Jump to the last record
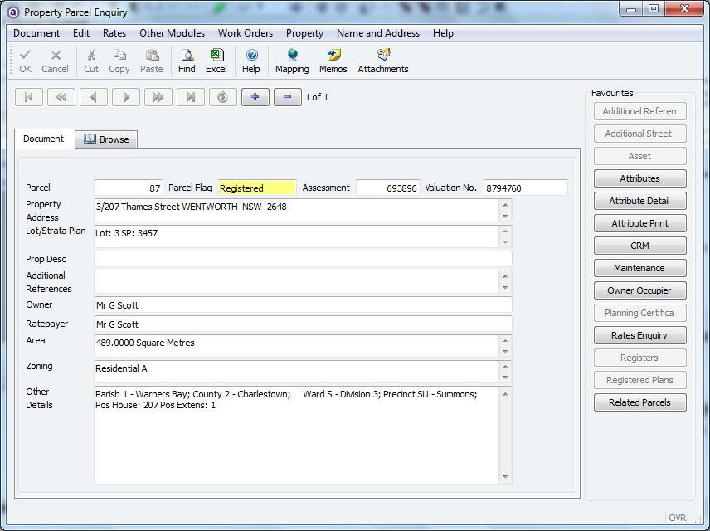This screenshot has height=531, width=710. [x=191, y=97]
